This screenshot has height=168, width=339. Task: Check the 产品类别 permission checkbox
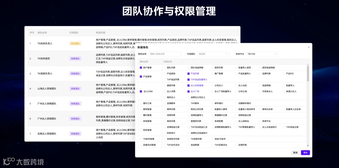165,74
